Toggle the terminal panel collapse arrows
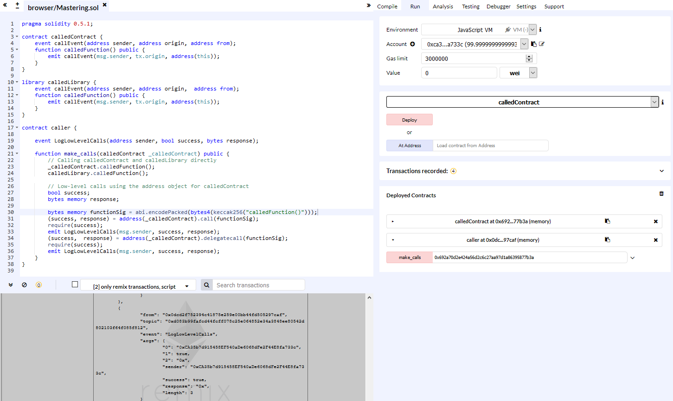This screenshot has height=401, width=673. point(11,285)
